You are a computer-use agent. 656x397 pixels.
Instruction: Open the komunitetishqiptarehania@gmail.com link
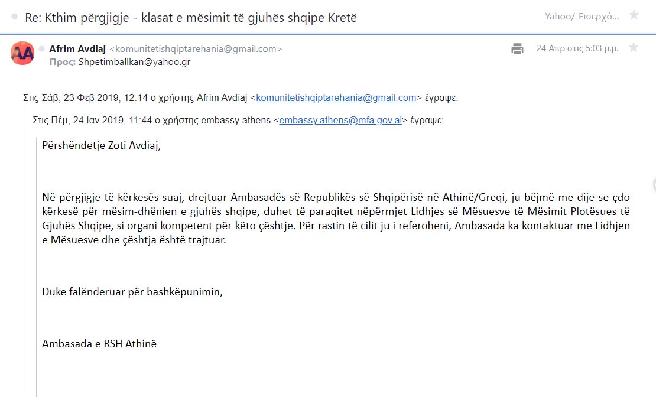[x=336, y=98]
